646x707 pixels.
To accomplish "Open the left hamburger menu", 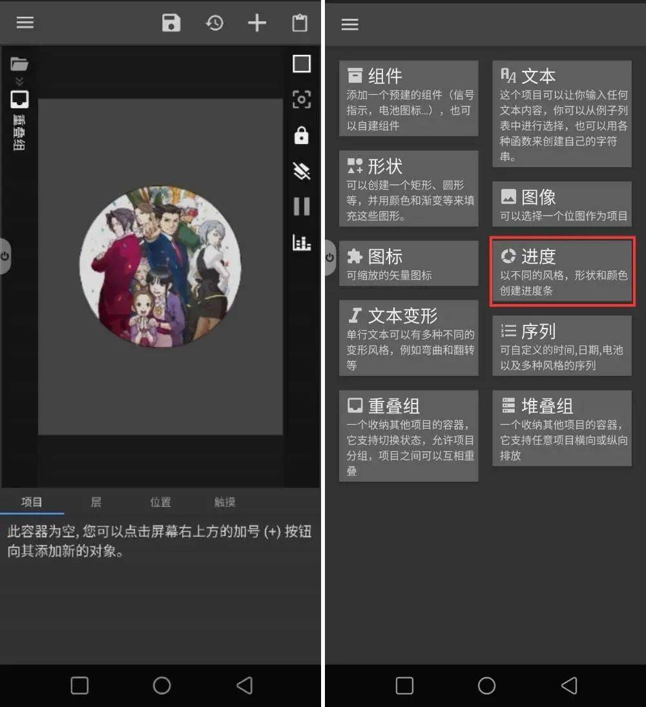I will (25, 23).
